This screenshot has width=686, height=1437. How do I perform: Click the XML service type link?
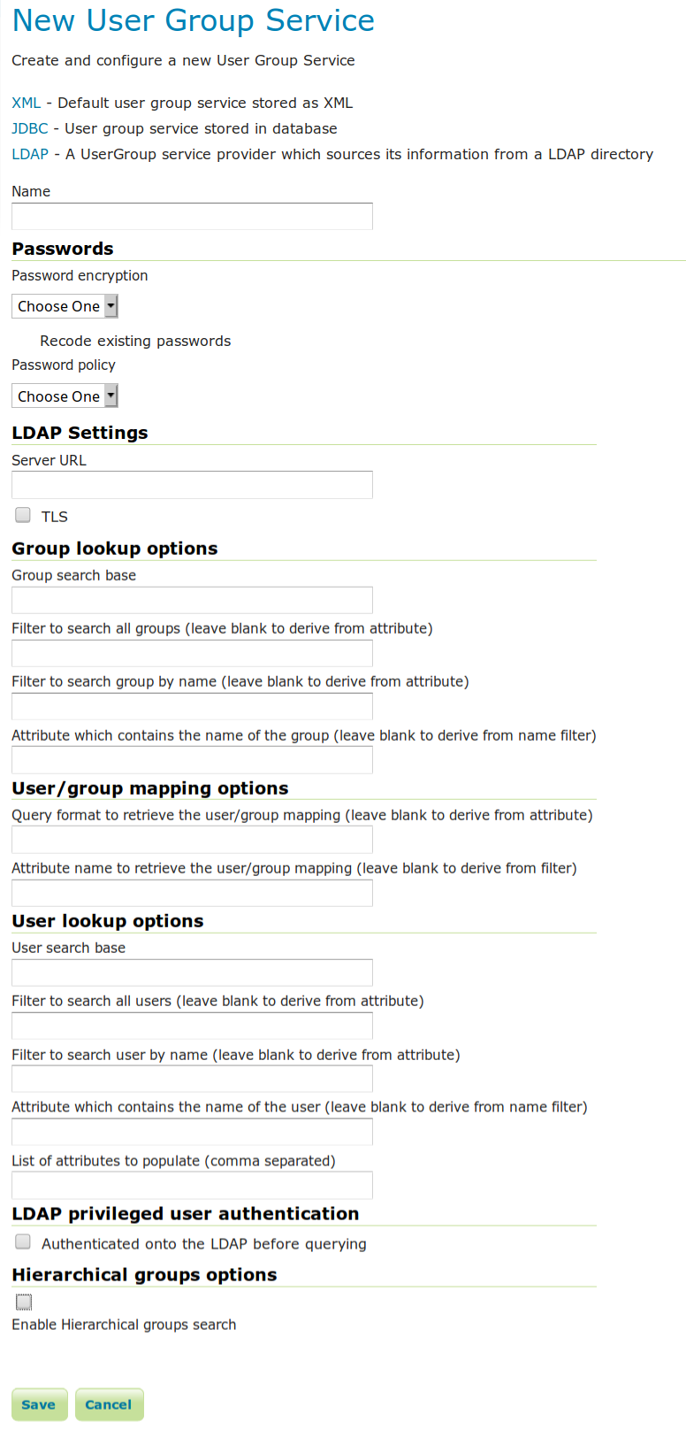26,103
